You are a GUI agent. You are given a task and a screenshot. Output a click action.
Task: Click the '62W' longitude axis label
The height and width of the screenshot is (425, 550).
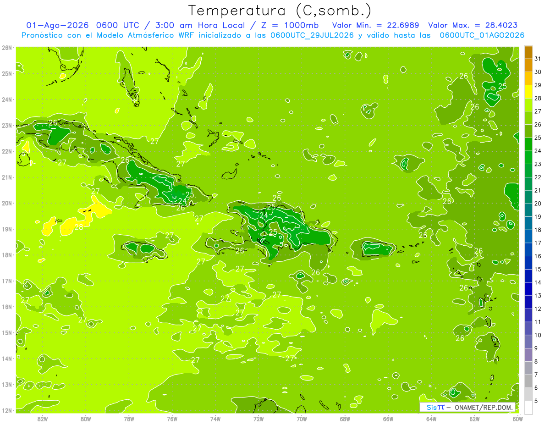tap(474, 419)
